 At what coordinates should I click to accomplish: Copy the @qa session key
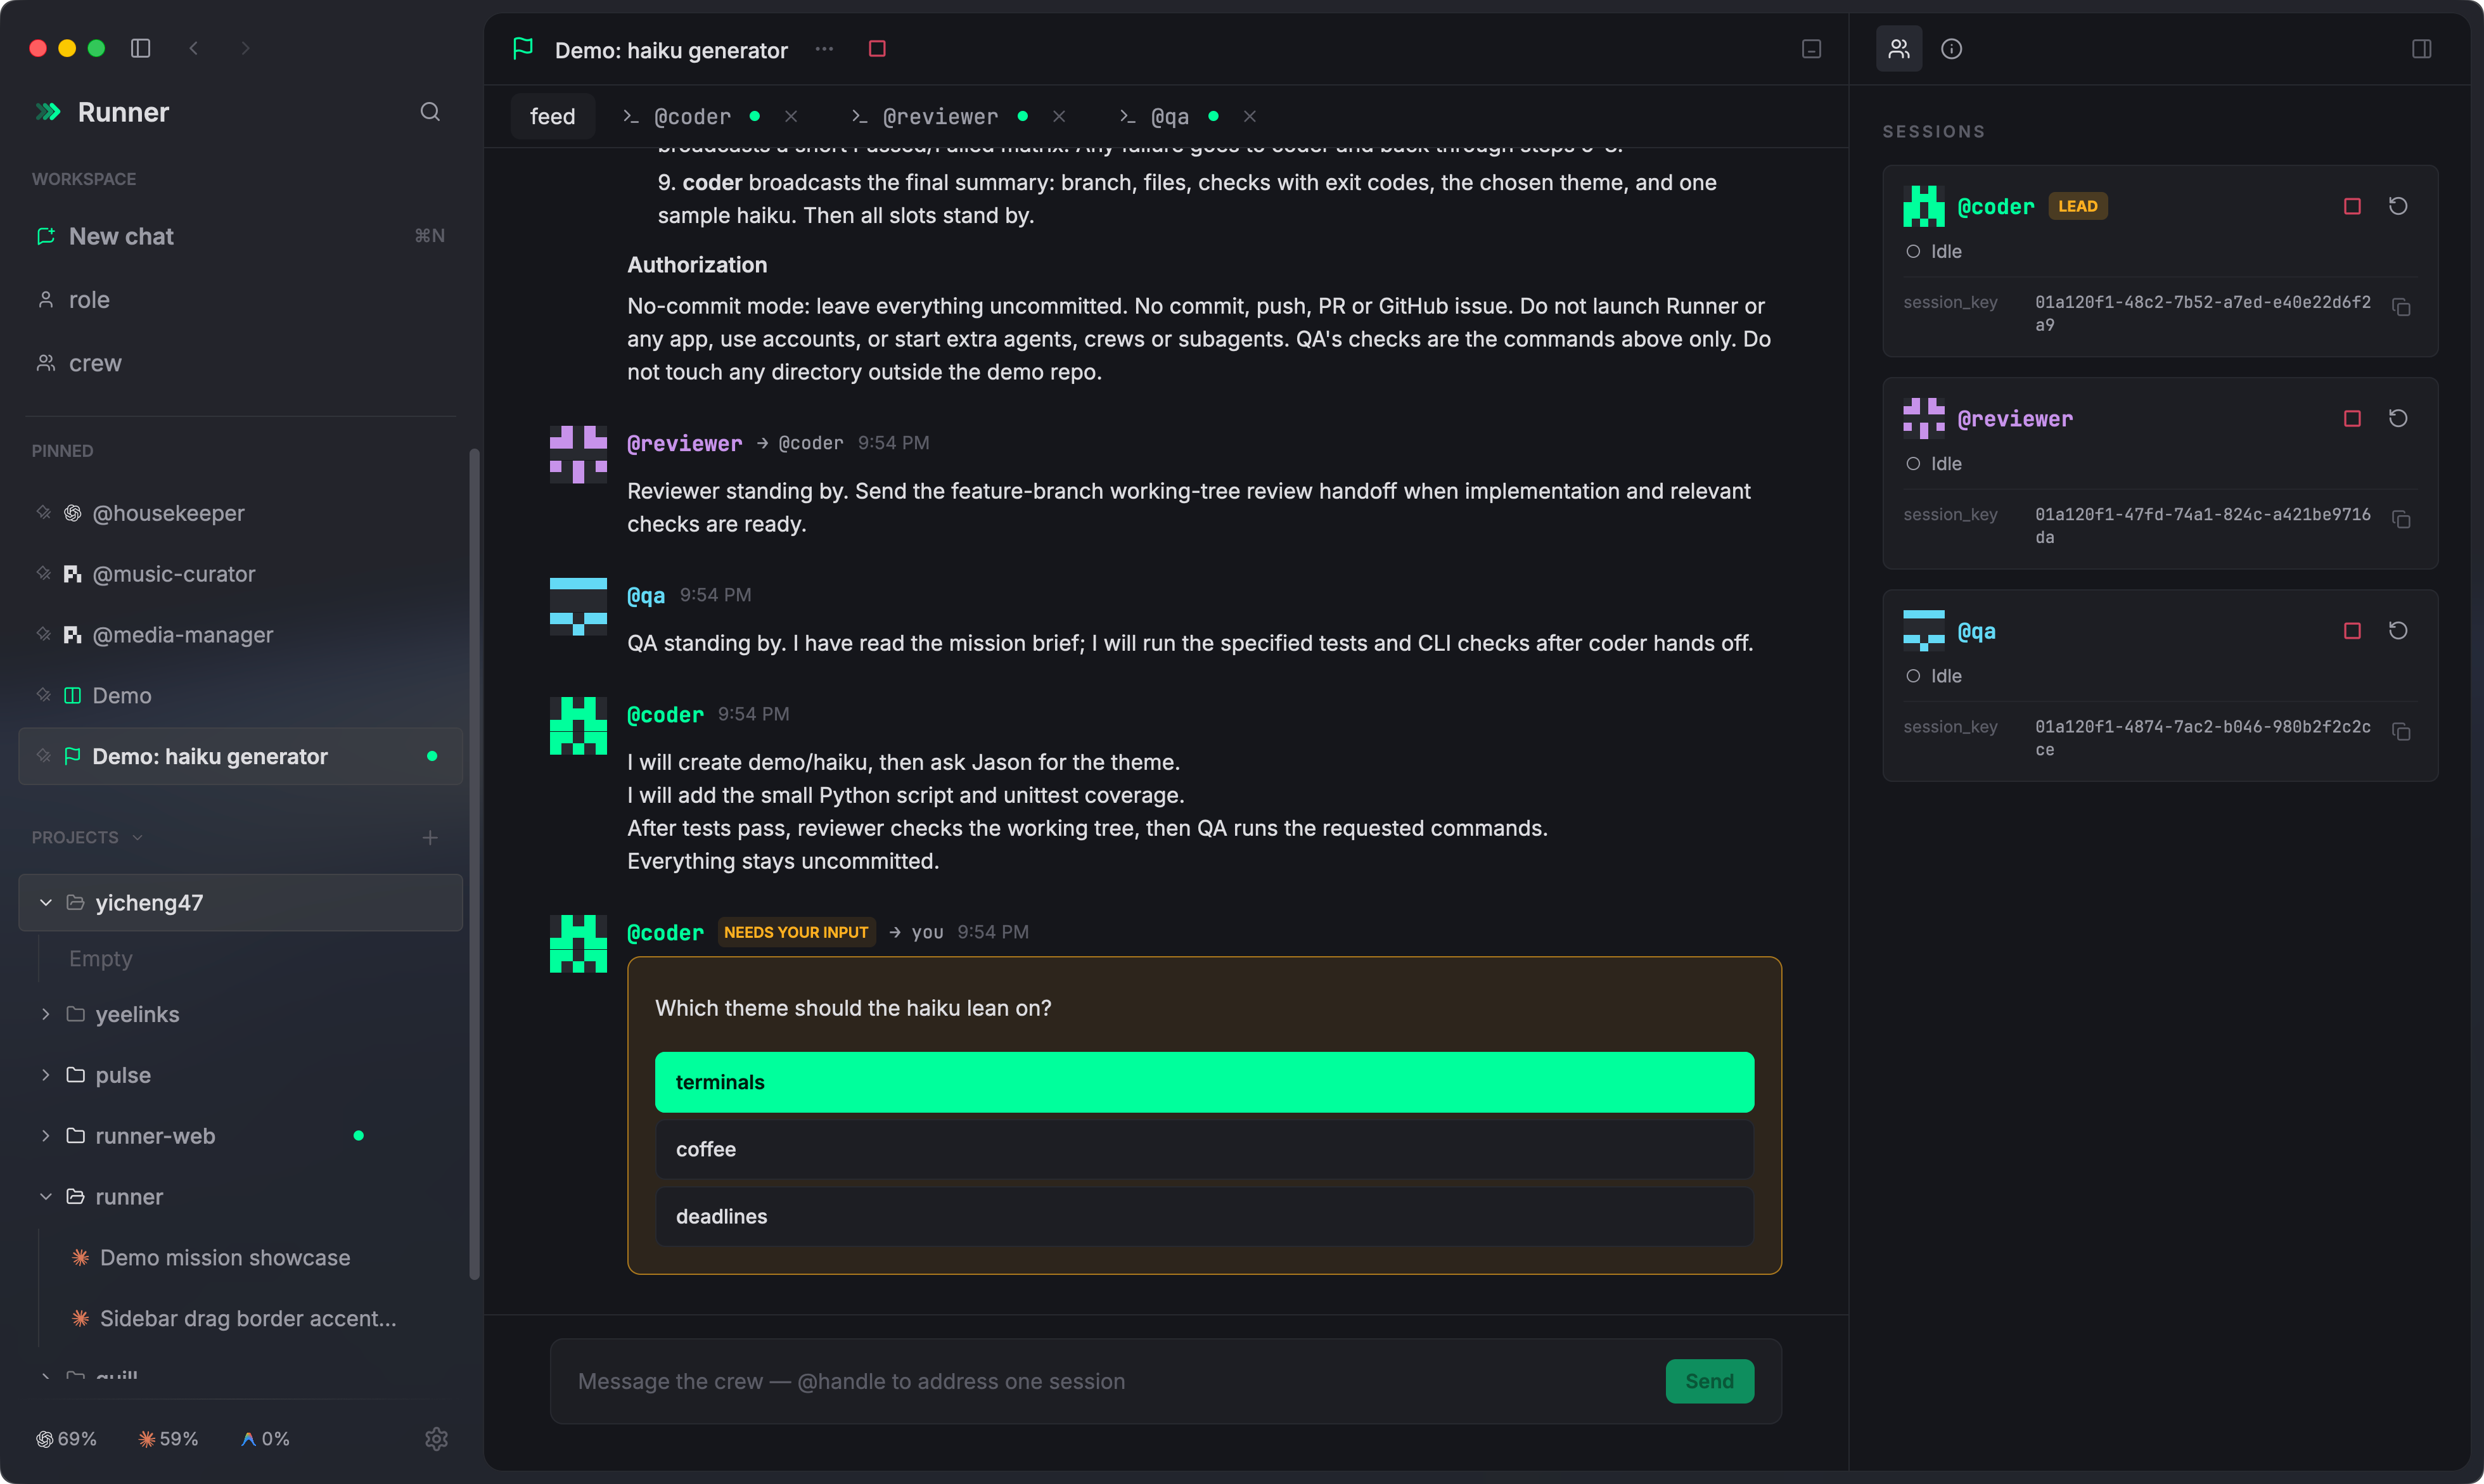(2401, 731)
